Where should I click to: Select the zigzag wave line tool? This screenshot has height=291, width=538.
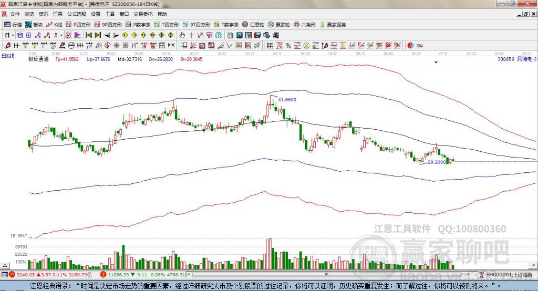[230, 45]
